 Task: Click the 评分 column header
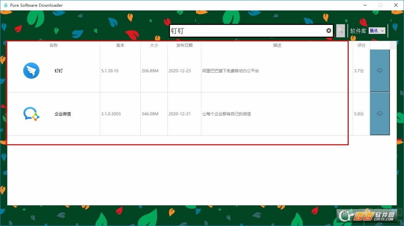pos(361,45)
